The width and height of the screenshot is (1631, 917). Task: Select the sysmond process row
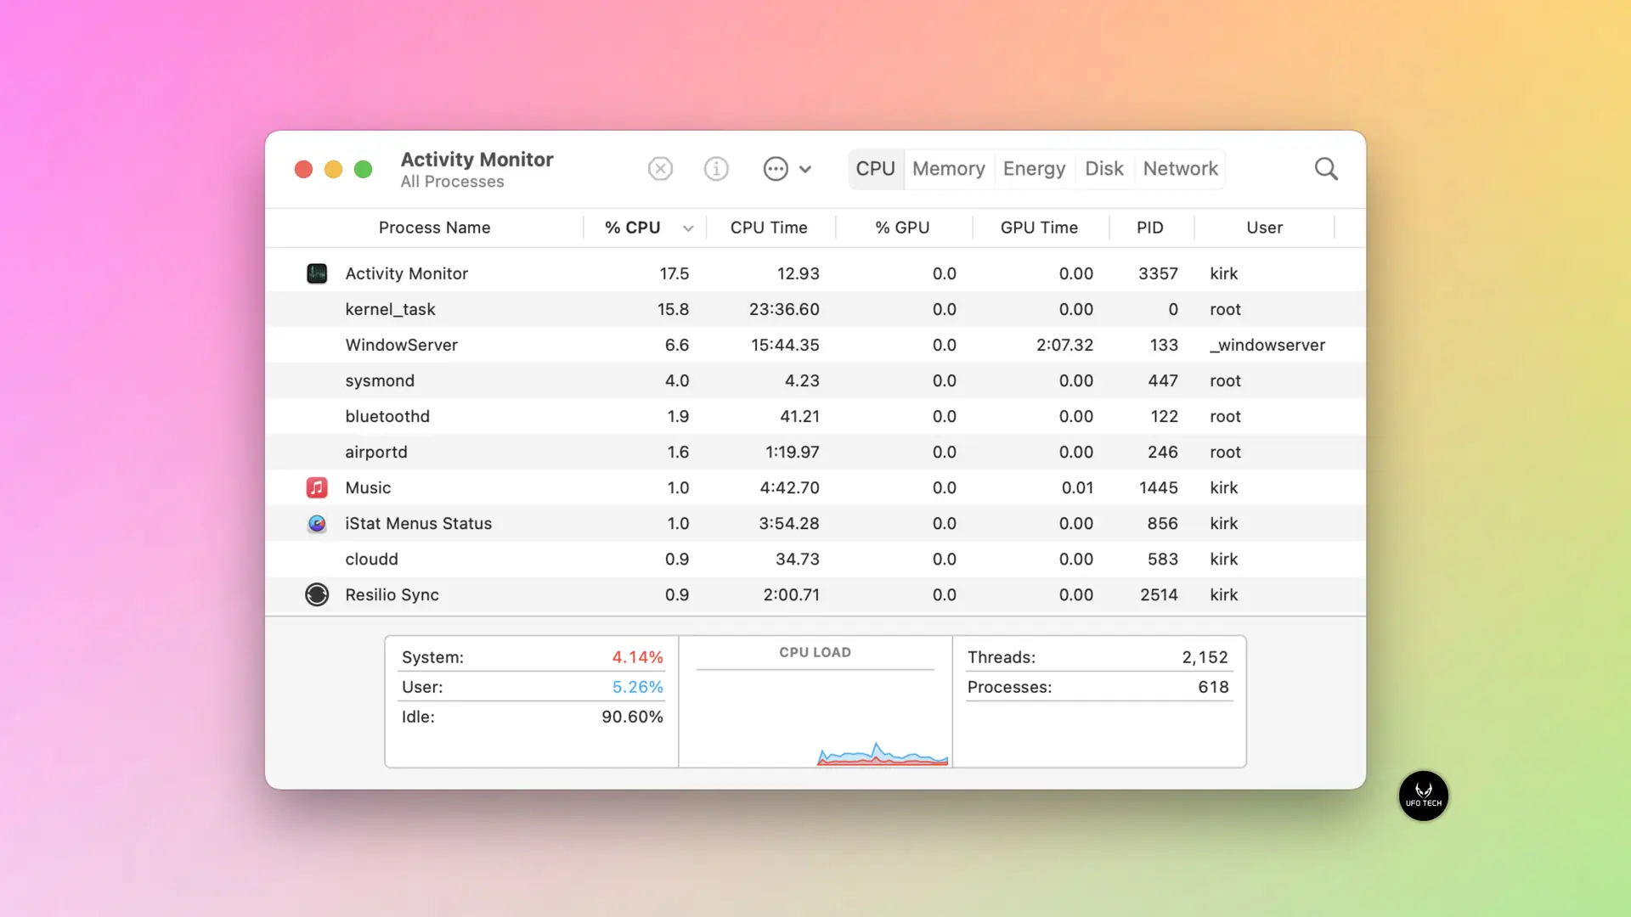815,380
